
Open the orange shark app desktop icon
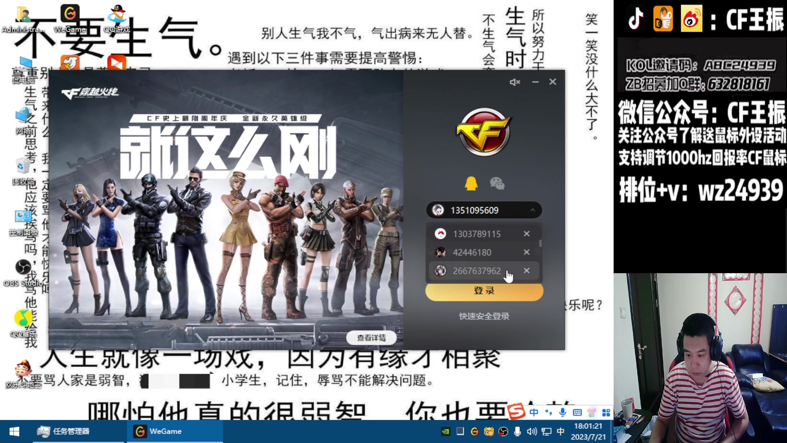point(70,62)
